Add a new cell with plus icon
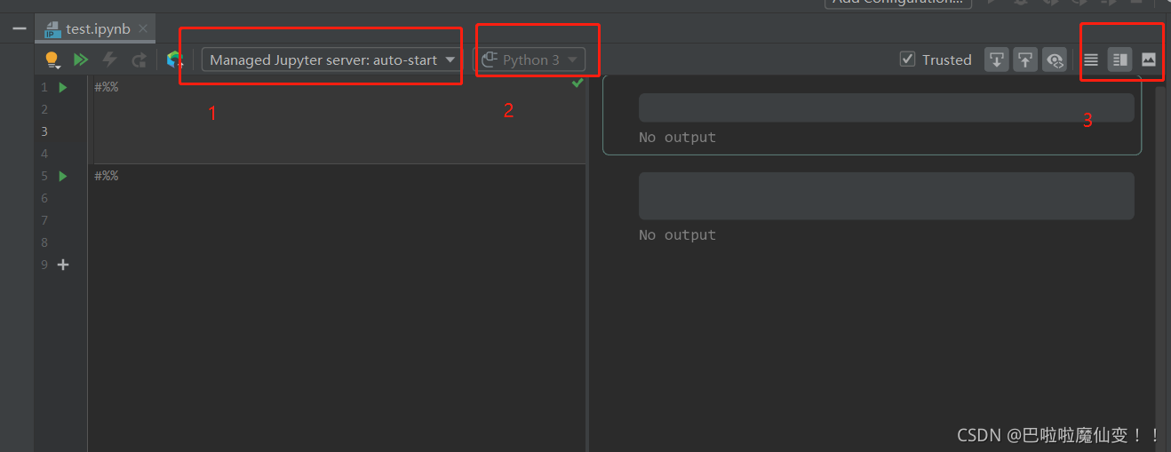 click(63, 265)
